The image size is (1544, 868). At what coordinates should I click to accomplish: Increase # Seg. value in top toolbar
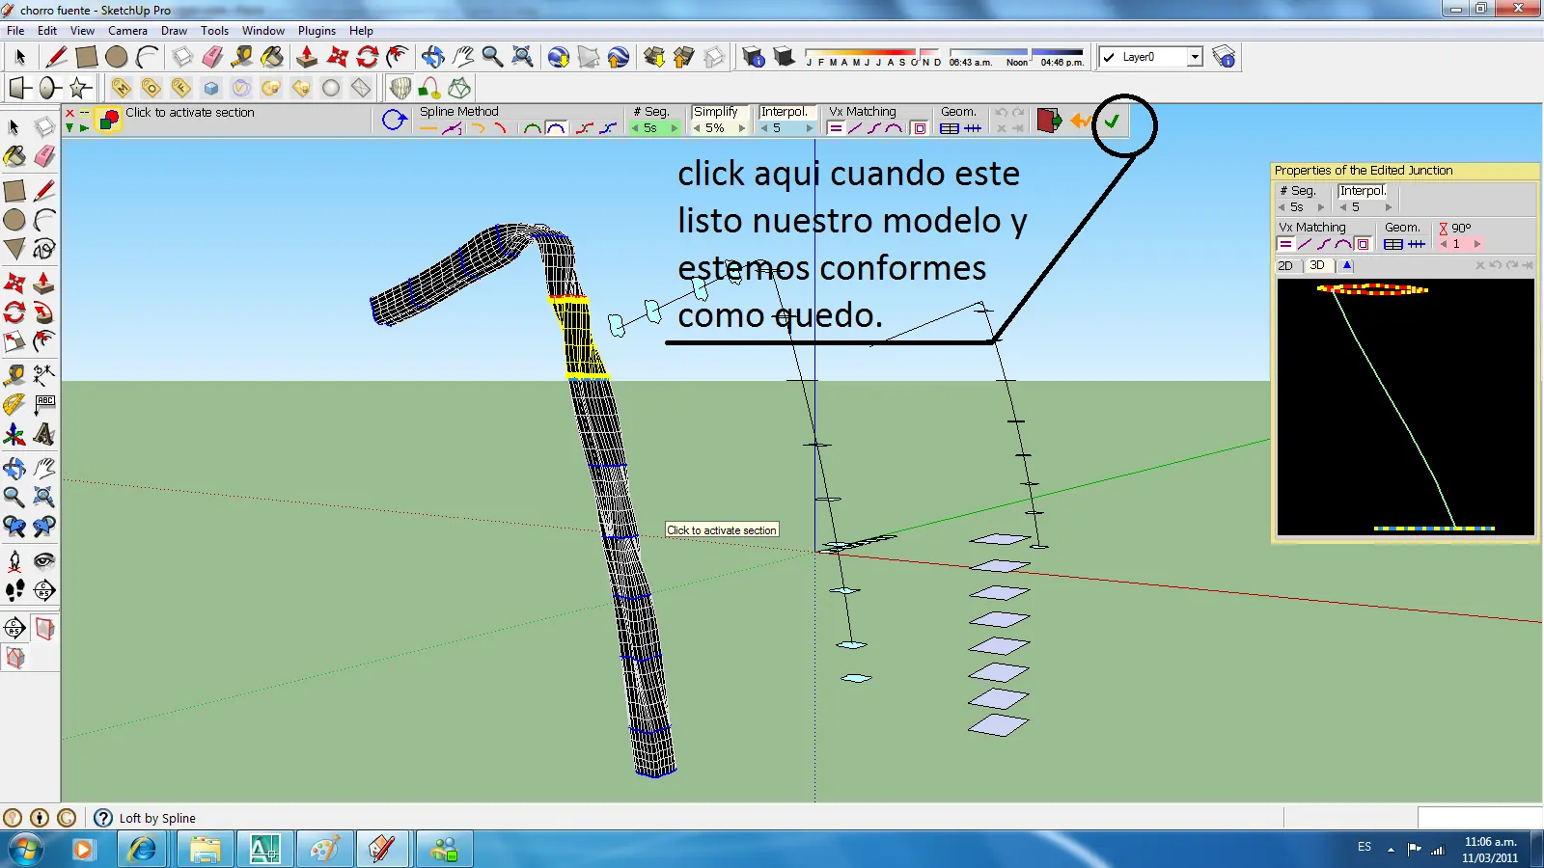tap(674, 128)
